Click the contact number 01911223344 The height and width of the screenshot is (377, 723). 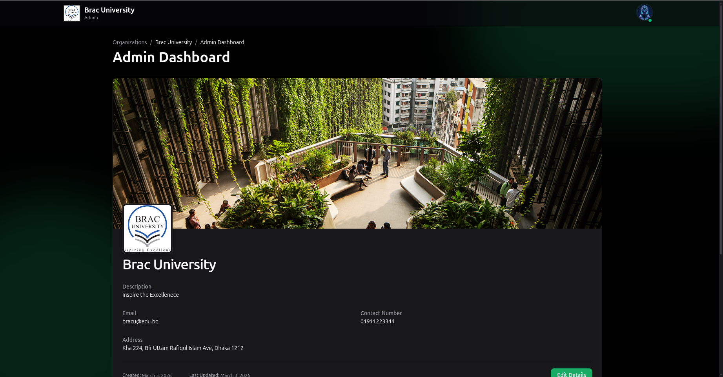click(377, 321)
